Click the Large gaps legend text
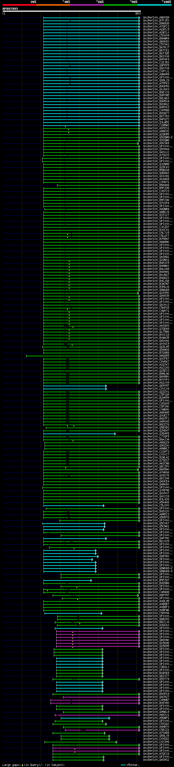174x767 pixels. [x=33, y=765]
